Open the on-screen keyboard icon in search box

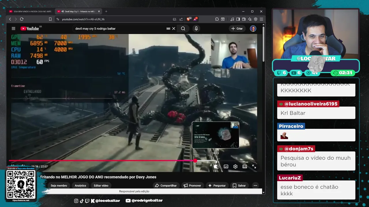coord(168,28)
